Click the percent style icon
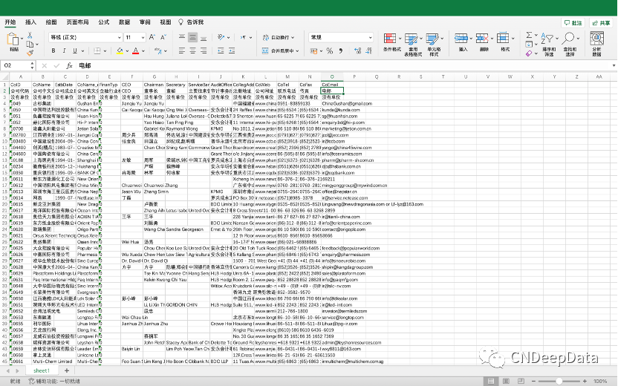Viewport: 618px width, 386px height. (x=330, y=50)
